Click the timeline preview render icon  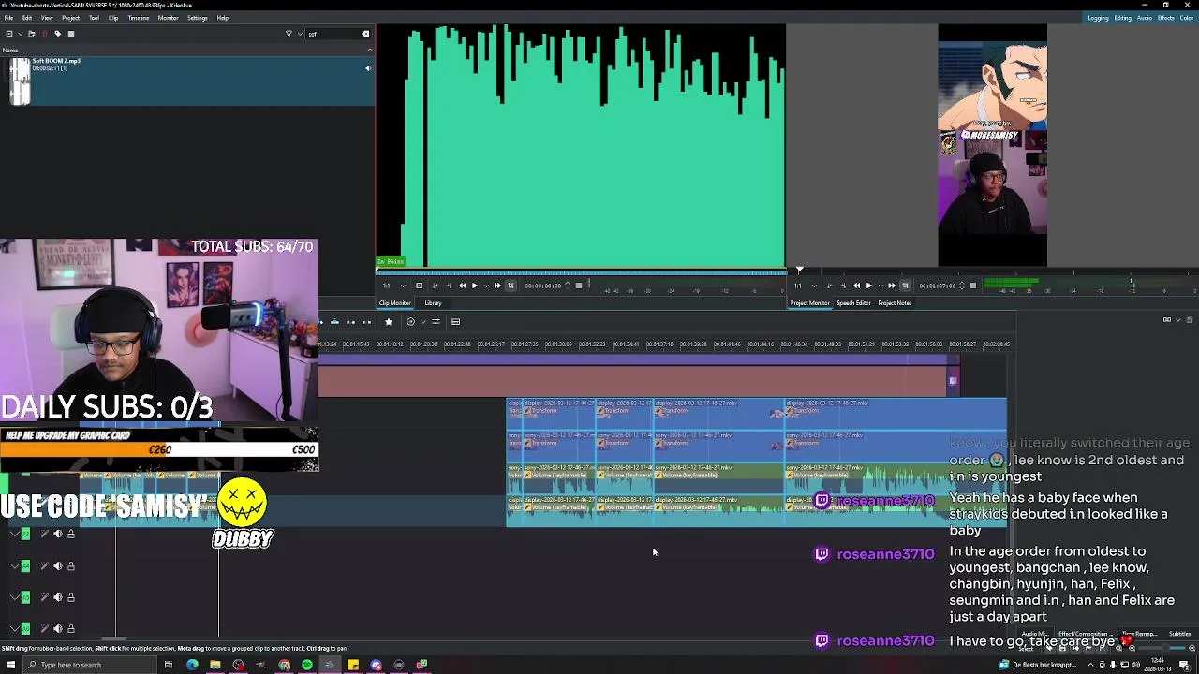(410, 322)
